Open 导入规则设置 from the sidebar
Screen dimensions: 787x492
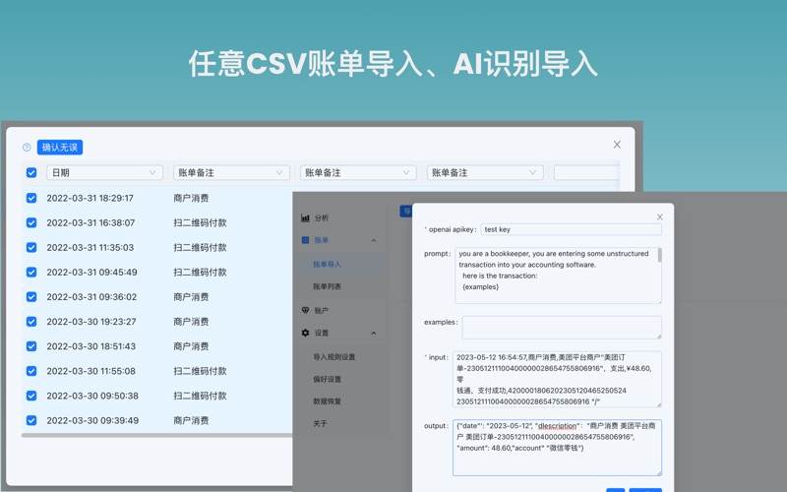[x=334, y=357]
